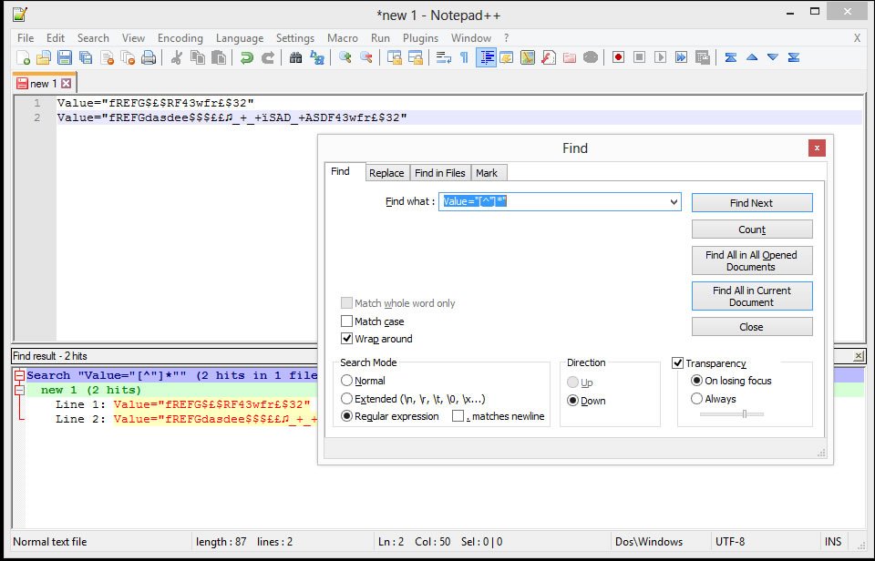Click the Count button

tap(751, 229)
